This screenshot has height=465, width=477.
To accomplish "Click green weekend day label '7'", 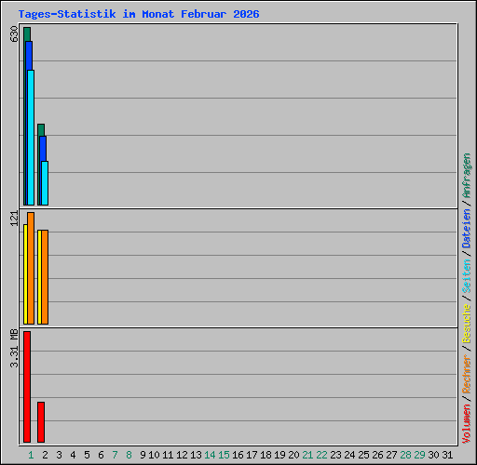I will [x=115, y=455].
